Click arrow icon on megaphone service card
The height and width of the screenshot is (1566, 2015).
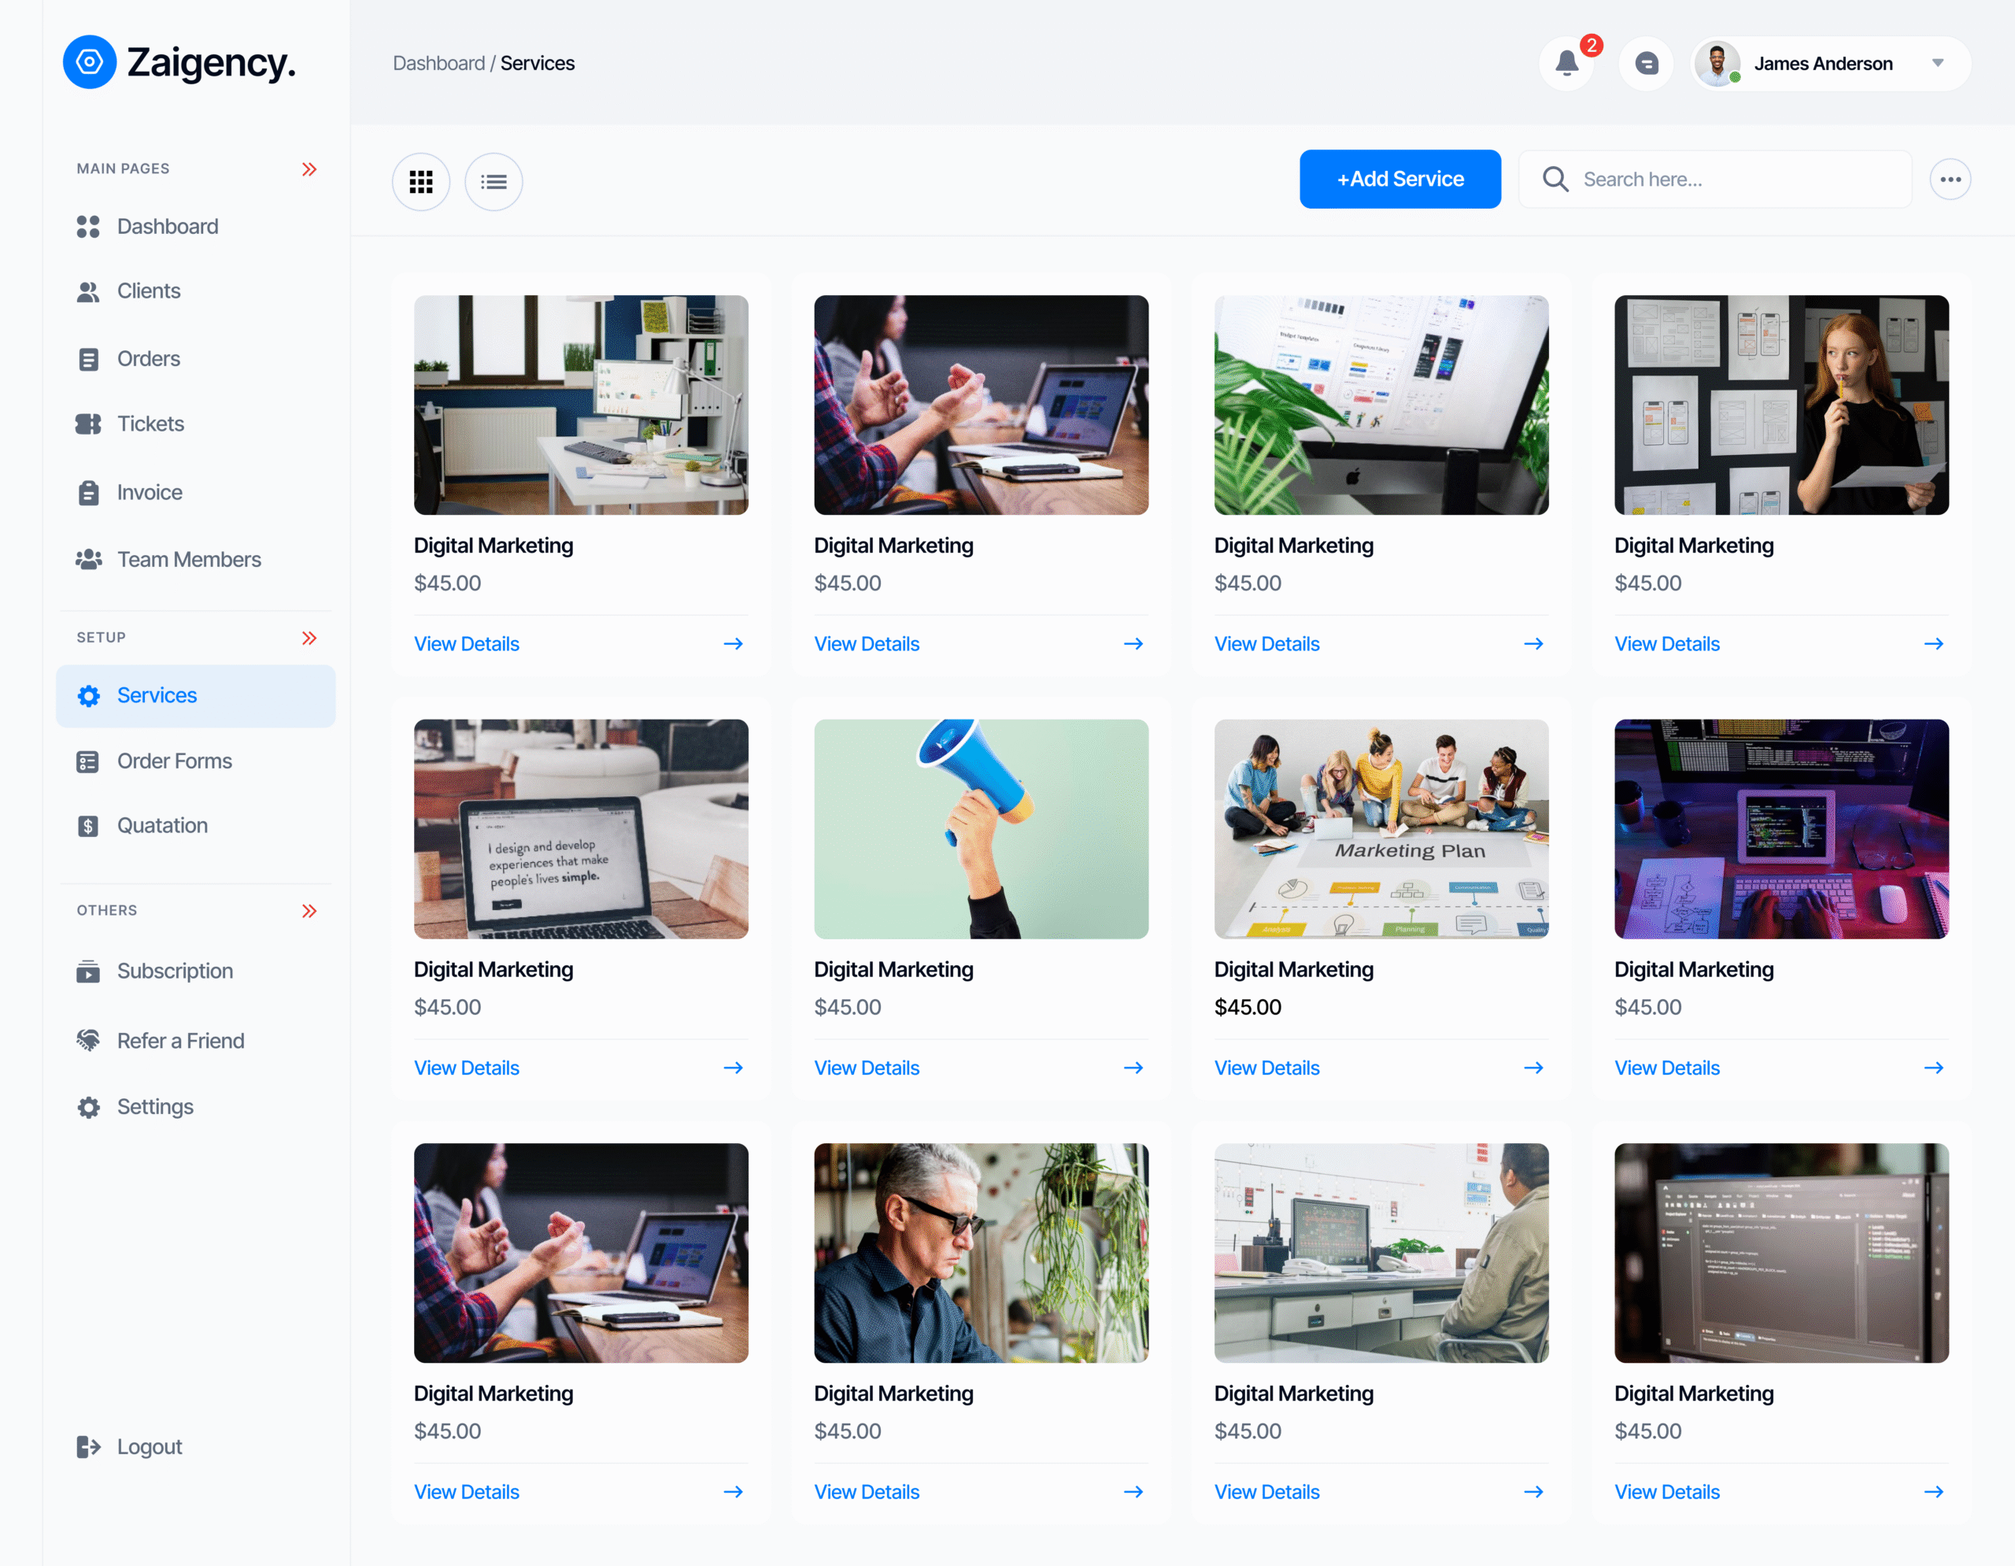[1133, 1068]
